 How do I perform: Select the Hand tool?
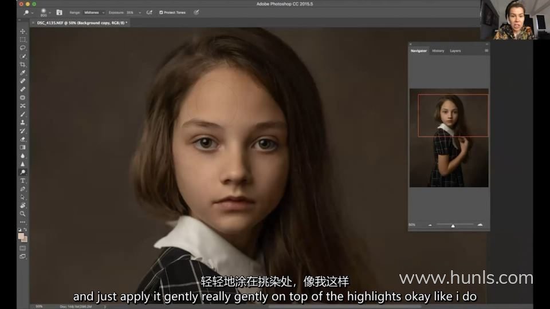tap(23, 205)
